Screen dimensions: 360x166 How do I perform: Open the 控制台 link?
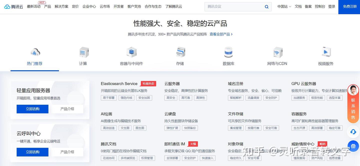320,6
